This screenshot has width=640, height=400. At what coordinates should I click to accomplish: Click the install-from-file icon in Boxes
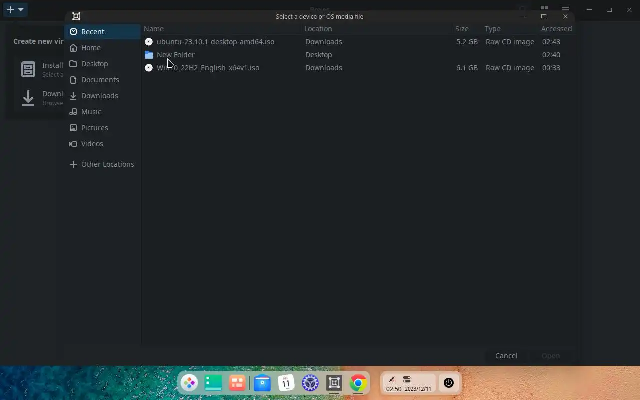(x=28, y=69)
